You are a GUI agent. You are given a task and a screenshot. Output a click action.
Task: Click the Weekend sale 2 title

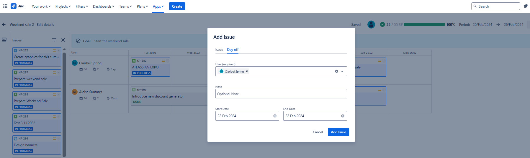point(22,25)
